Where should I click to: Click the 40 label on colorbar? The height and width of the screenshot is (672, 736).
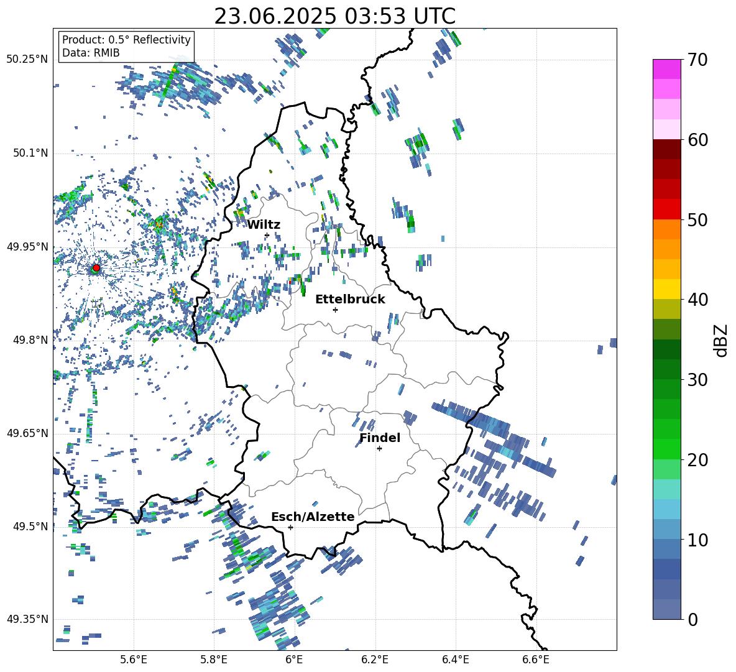[697, 300]
